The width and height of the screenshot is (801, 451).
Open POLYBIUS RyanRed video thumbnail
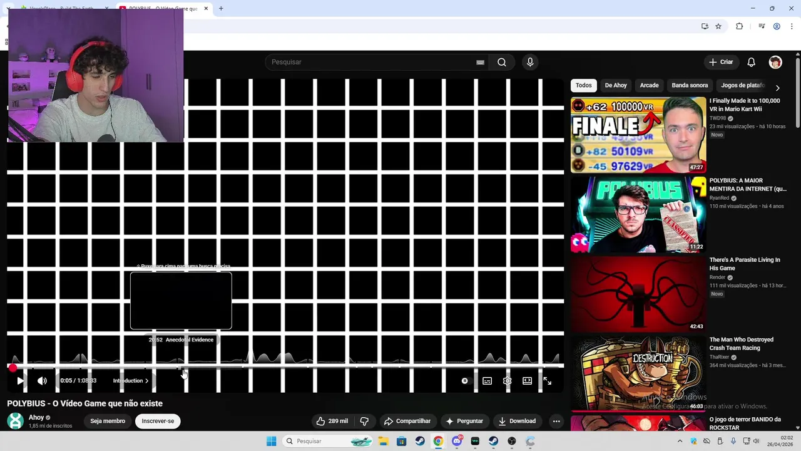(638, 214)
